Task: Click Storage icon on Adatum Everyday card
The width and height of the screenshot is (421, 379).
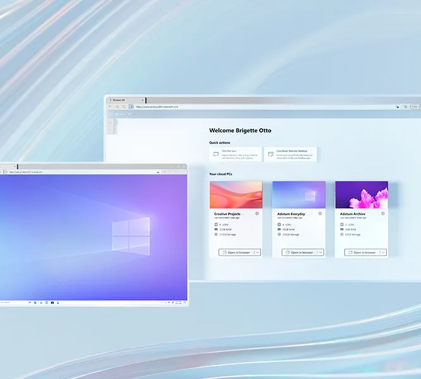Action: click(279, 234)
